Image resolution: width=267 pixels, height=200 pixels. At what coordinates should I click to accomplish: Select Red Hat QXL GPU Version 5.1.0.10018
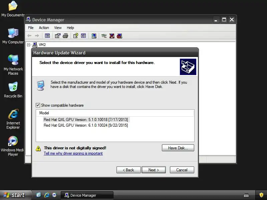[86, 120]
